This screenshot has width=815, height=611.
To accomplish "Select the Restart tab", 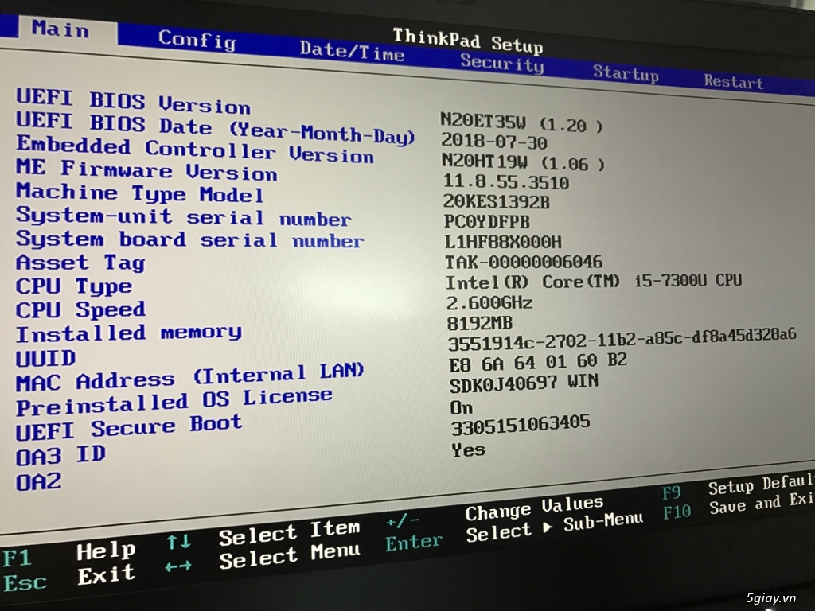I will coord(733,82).
